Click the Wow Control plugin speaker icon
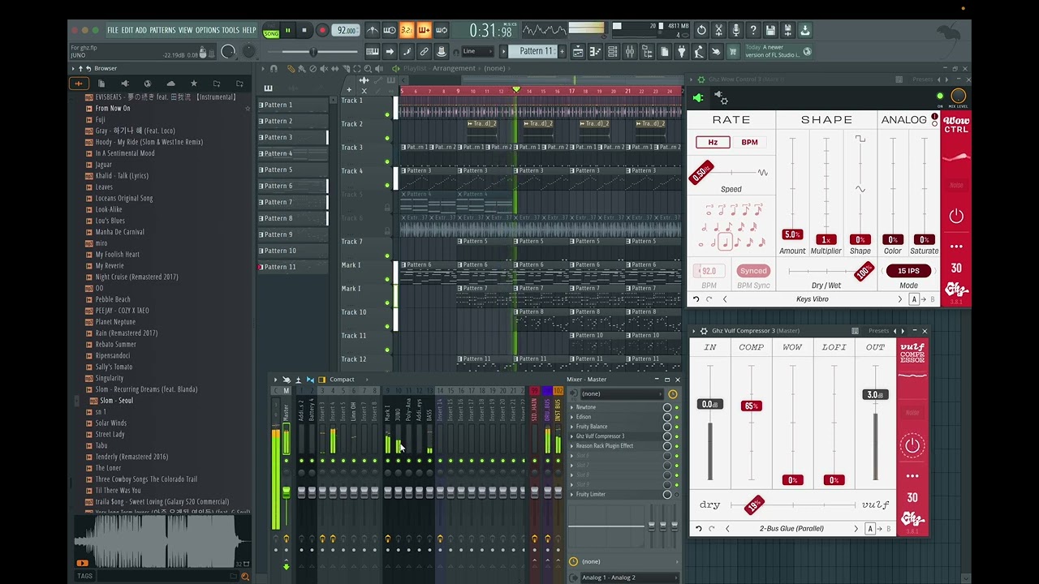Viewport: 1039px width, 584px height. [698, 99]
